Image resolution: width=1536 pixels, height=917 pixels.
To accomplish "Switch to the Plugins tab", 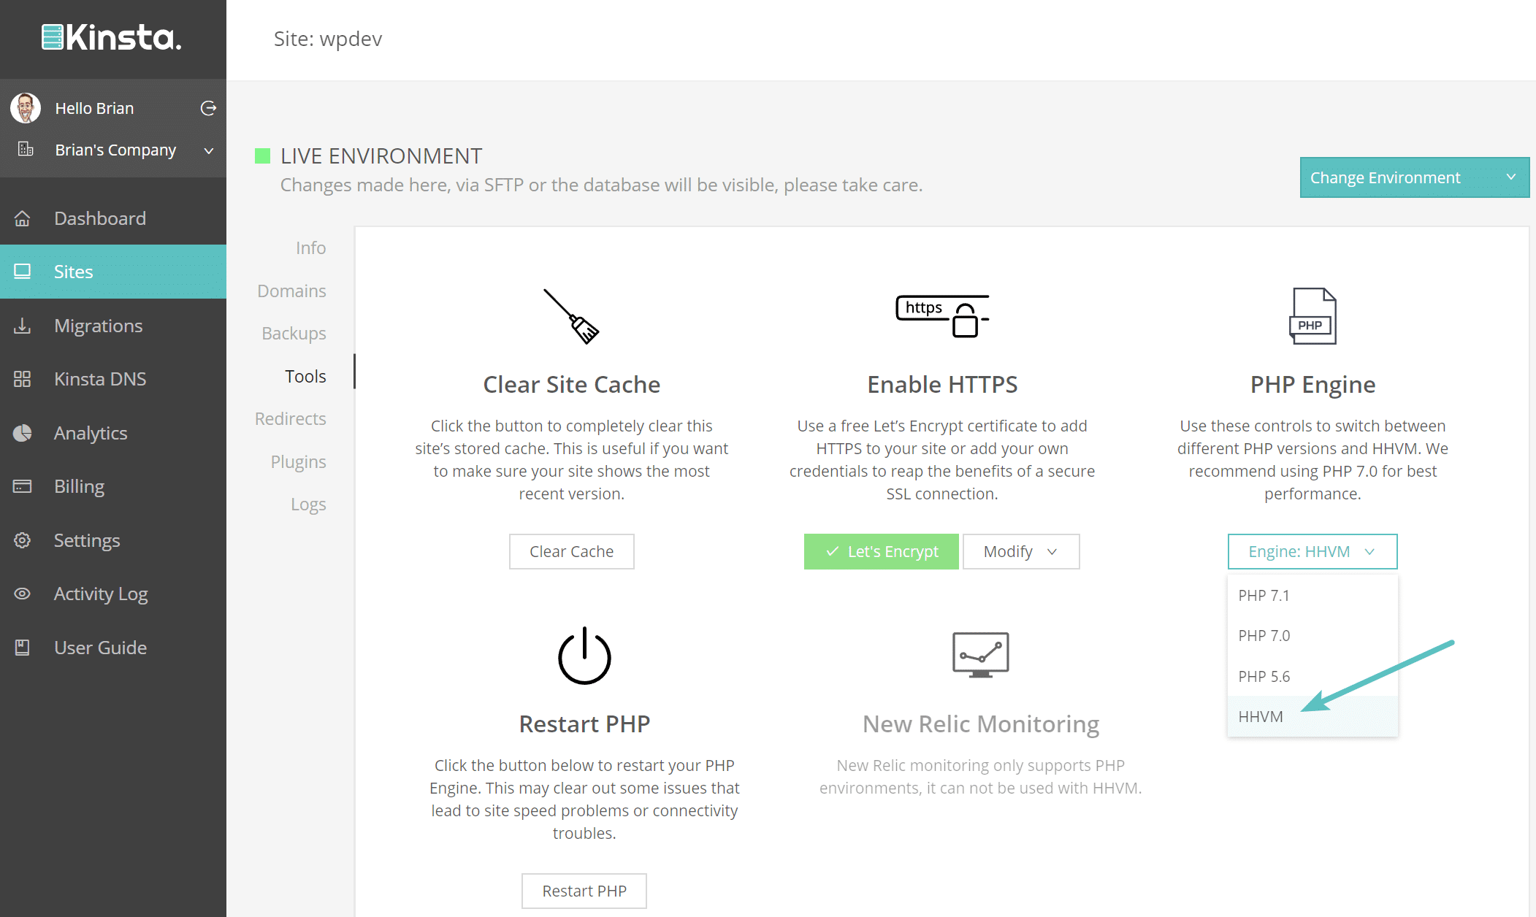I will (298, 461).
